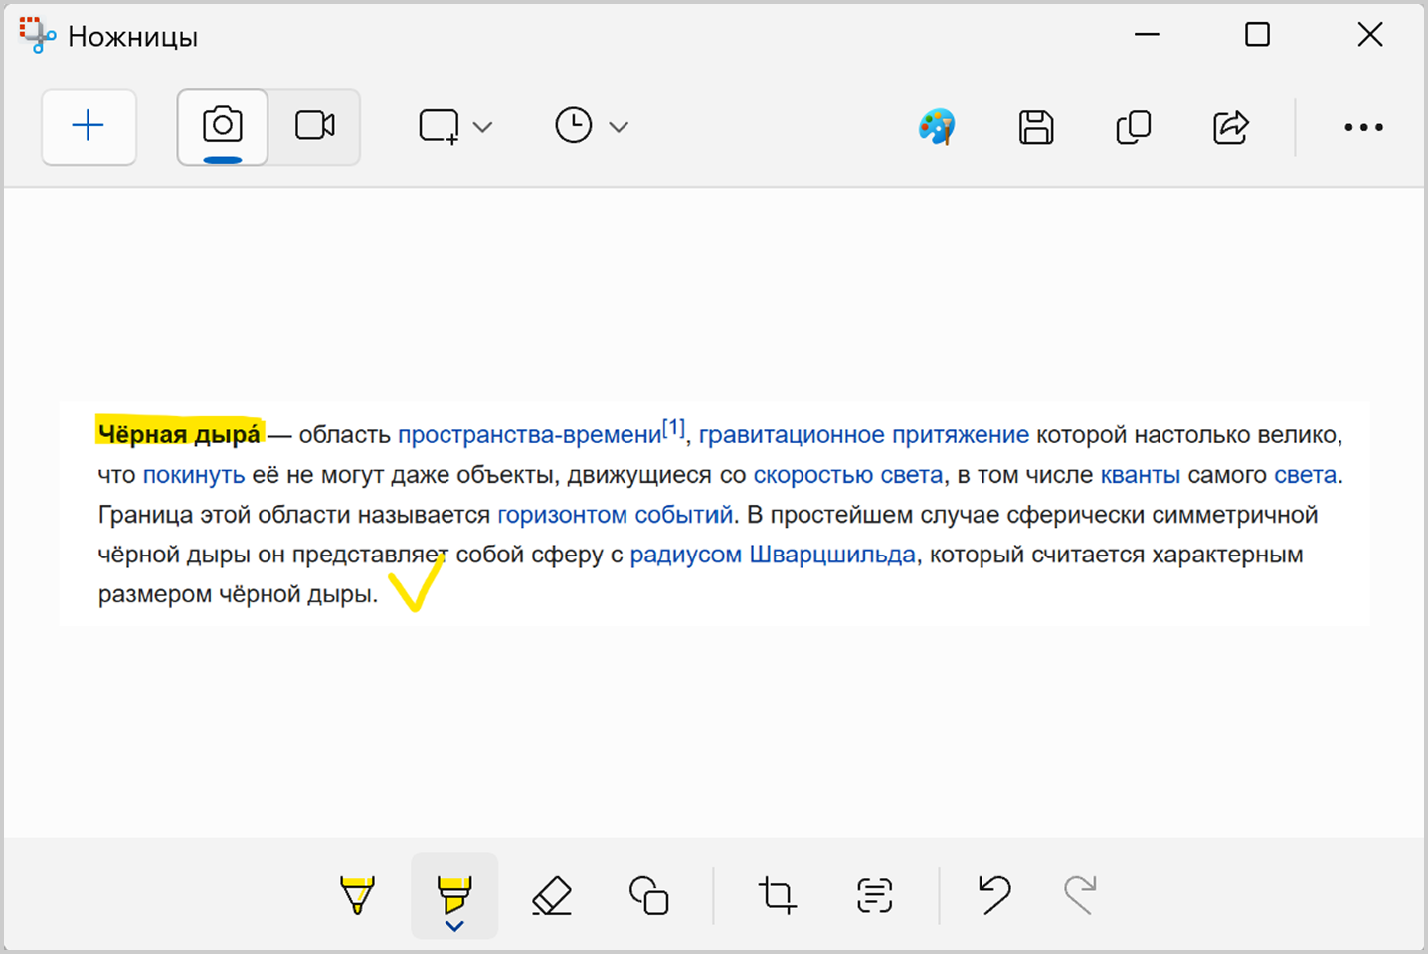The image size is (1428, 954).
Task: Run Text actions on the snip
Action: click(x=874, y=894)
